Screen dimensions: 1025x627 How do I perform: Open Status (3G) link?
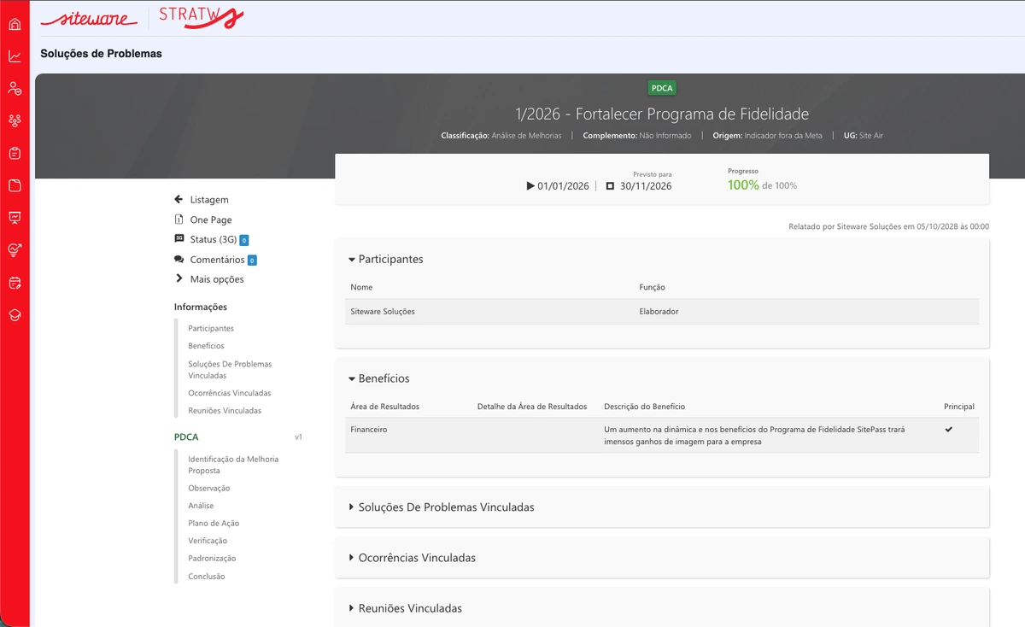(214, 239)
